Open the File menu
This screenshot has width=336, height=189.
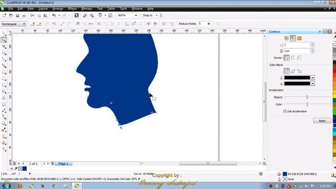coord(10,9)
